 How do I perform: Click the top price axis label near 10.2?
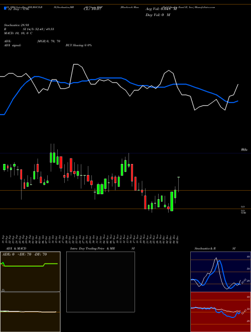click(244, 150)
